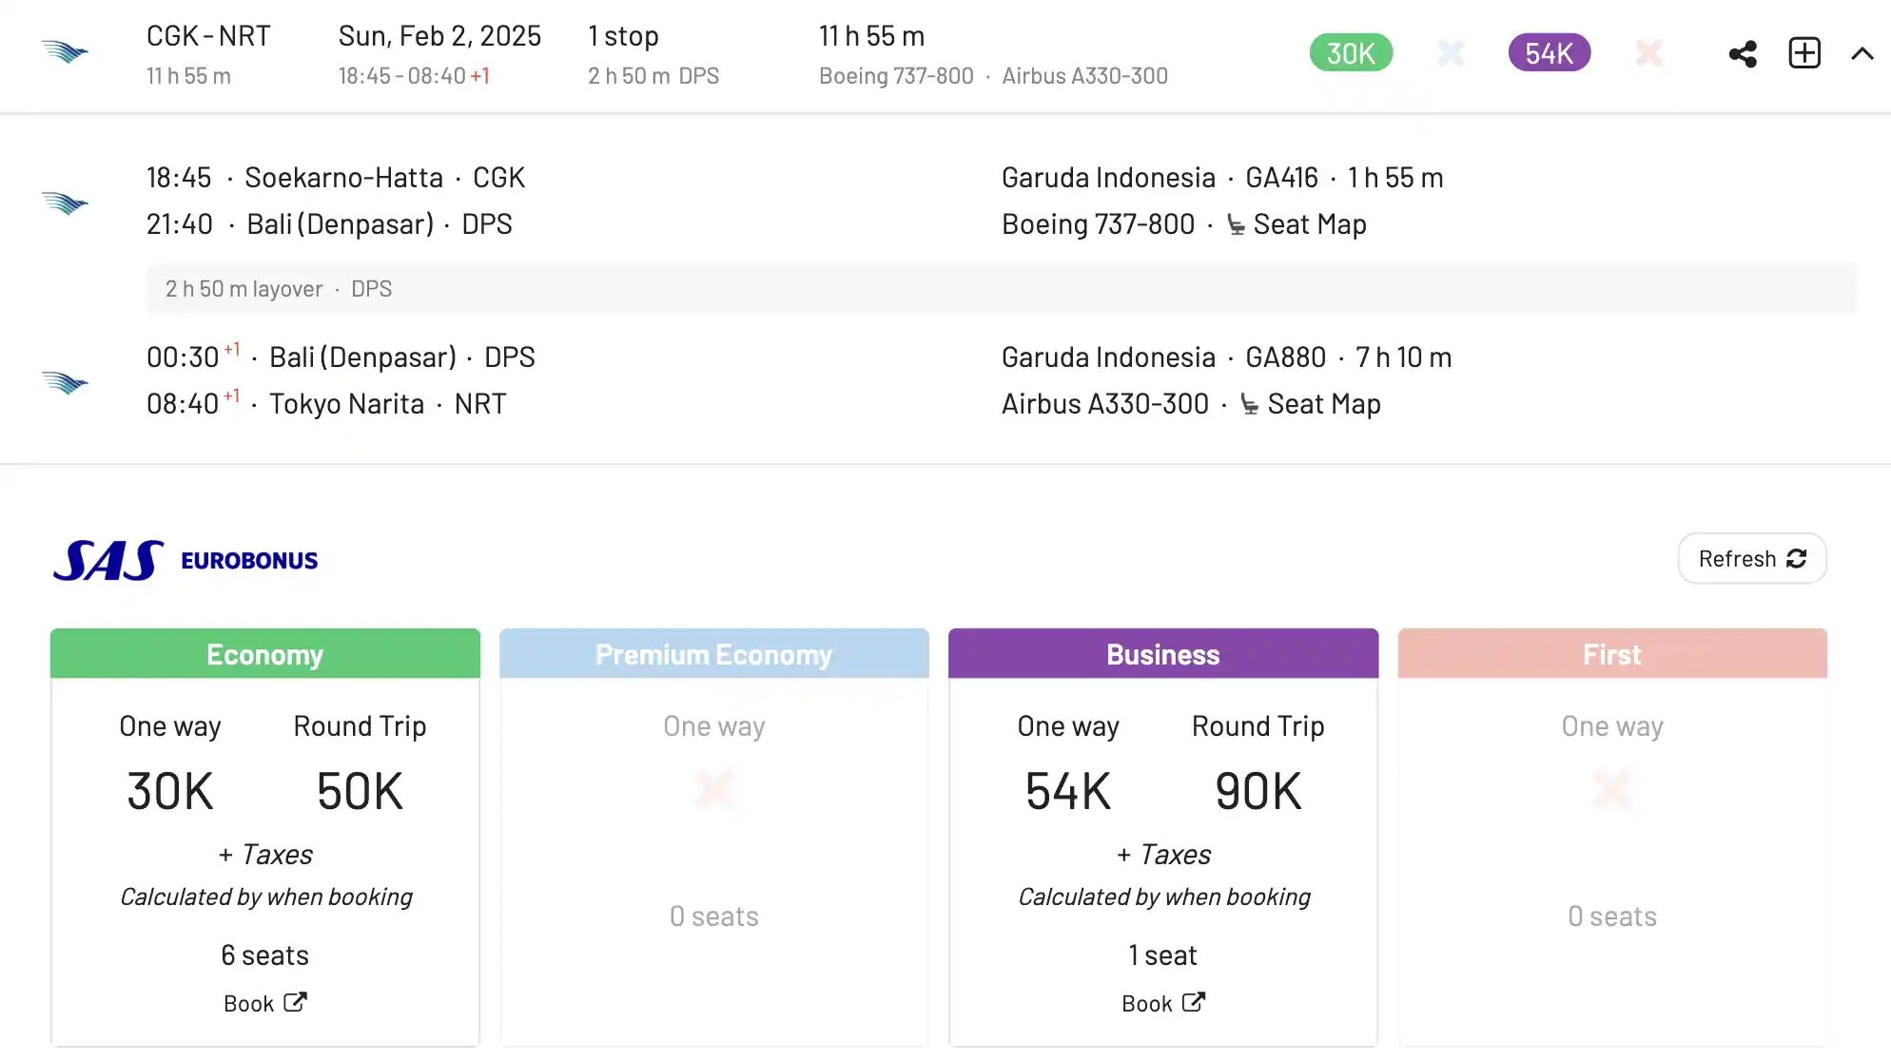
Task: Click Book link under Economy
Action: pos(265,1004)
